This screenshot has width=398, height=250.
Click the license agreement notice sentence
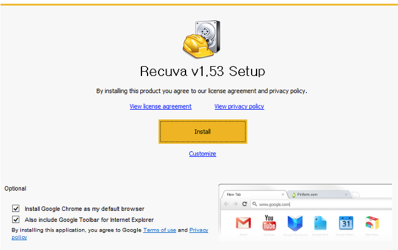click(x=201, y=91)
